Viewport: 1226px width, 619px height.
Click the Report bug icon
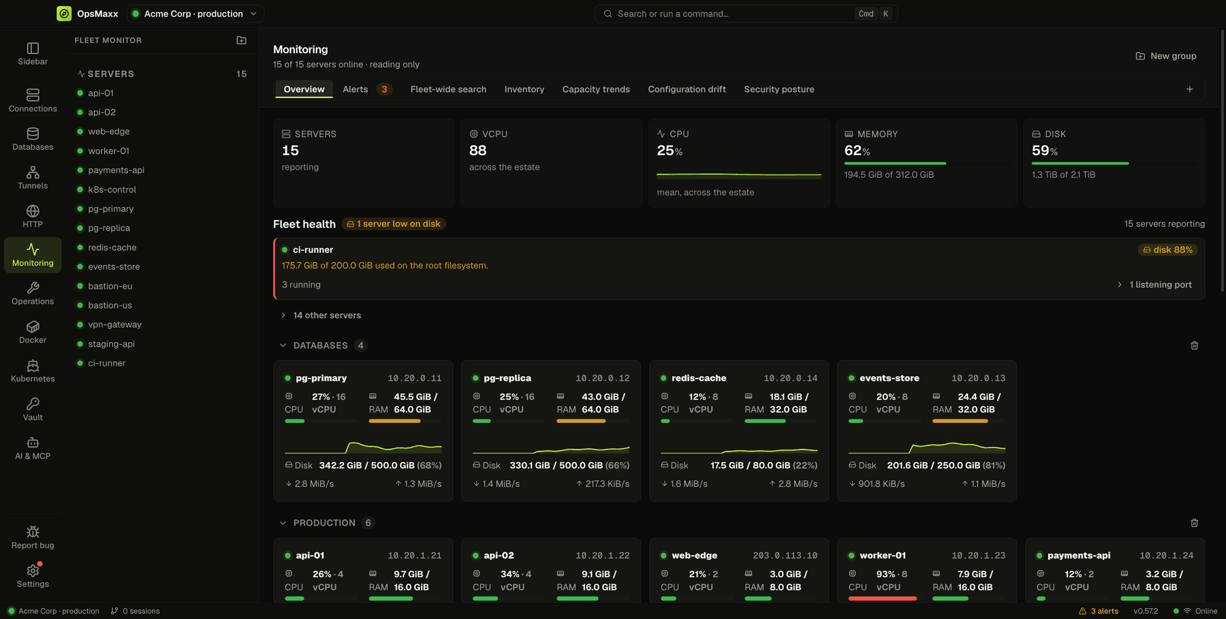coord(33,532)
